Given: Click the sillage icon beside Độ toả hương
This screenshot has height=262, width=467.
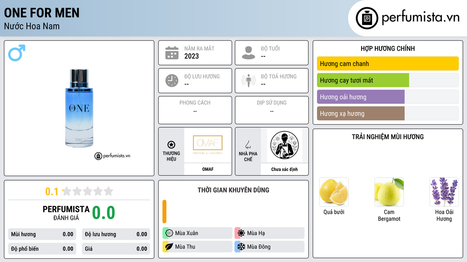Looking at the screenshot, I should coord(249,81).
